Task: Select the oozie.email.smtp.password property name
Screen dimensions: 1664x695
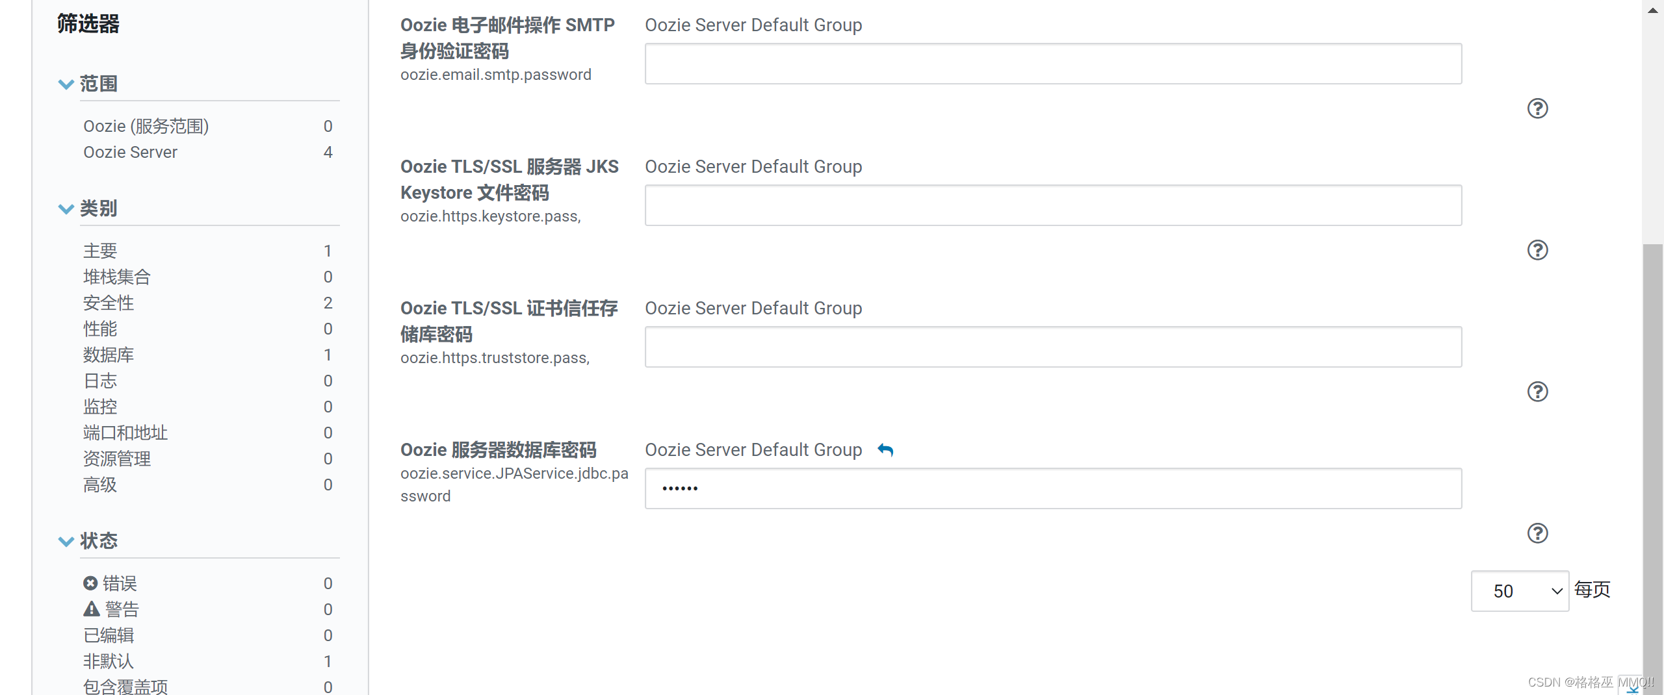Action: coord(496,75)
